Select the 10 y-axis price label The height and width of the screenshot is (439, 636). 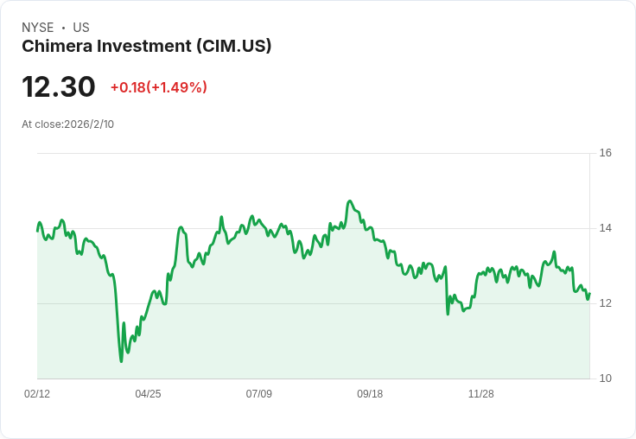[x=606, y=379]
